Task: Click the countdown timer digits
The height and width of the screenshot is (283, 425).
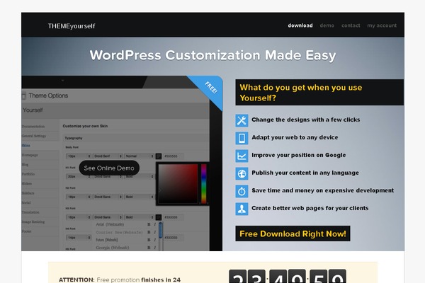Action: point(288,276)
